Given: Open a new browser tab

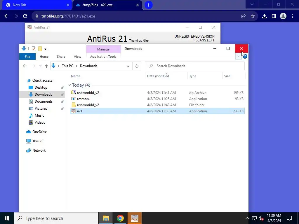Looking at the screenshot, I should coord(149,5).
